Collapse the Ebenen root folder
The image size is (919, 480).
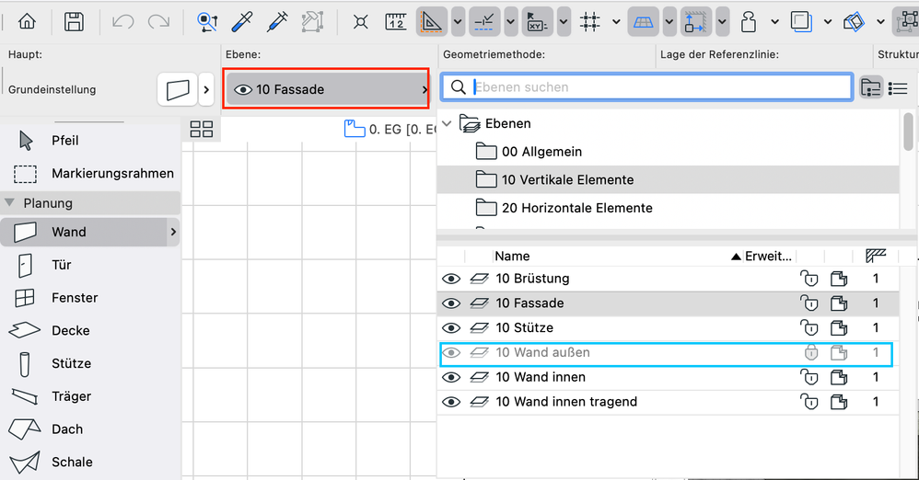tap(447, 123)
